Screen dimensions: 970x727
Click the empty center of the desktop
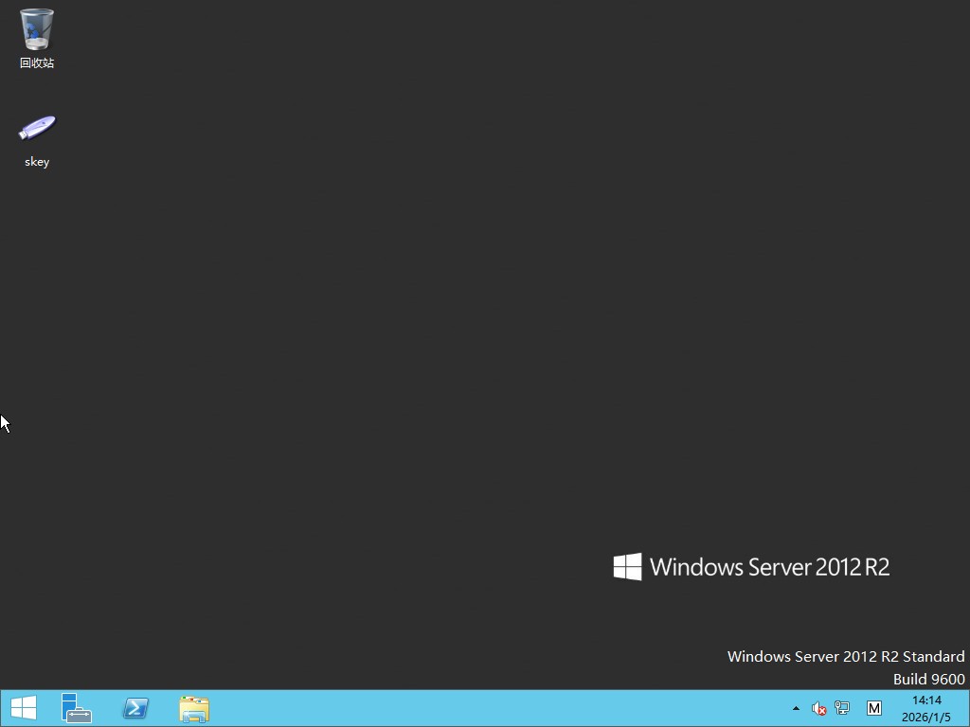pos(485,360)
